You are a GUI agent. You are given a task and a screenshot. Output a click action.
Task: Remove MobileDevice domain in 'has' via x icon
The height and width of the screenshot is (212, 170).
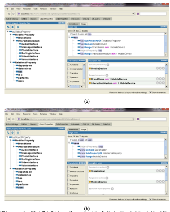(x=160, y=68)
